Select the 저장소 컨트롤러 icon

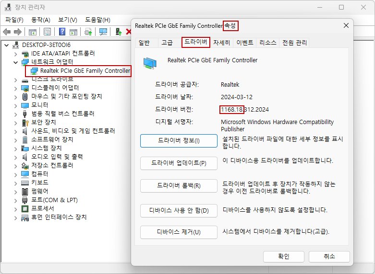pos(25,165)
